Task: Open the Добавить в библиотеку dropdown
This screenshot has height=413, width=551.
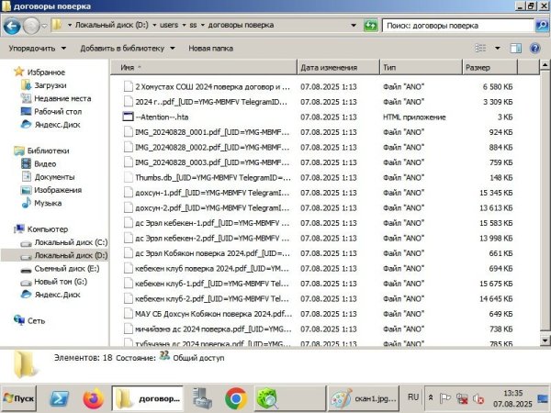Action: pos(127,48)
